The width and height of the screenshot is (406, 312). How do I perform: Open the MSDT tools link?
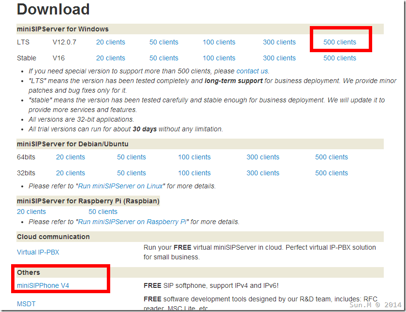[26, 304]
